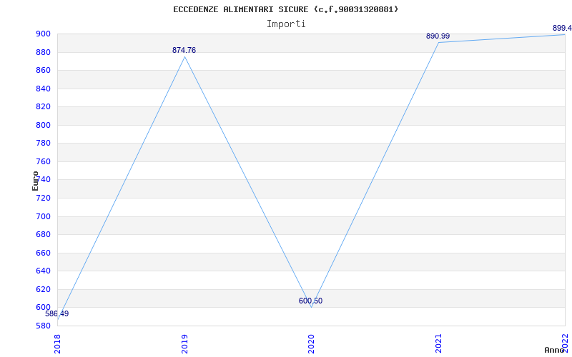Click the 680 y-axis value
Screen dimensions: 572x357
coord(42,235)
